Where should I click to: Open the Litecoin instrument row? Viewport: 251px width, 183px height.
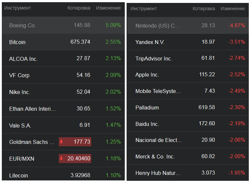(18, 175)
